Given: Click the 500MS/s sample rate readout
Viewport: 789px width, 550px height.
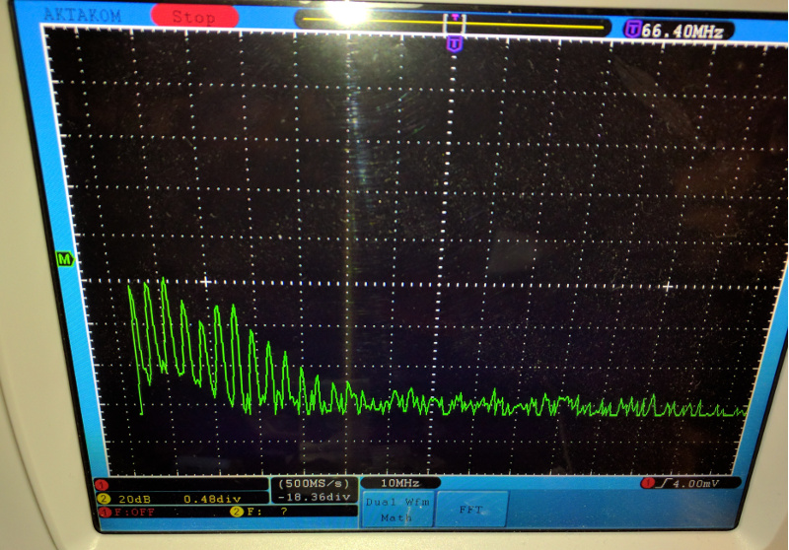Looking at the screenshot, I should coord(317,484).
